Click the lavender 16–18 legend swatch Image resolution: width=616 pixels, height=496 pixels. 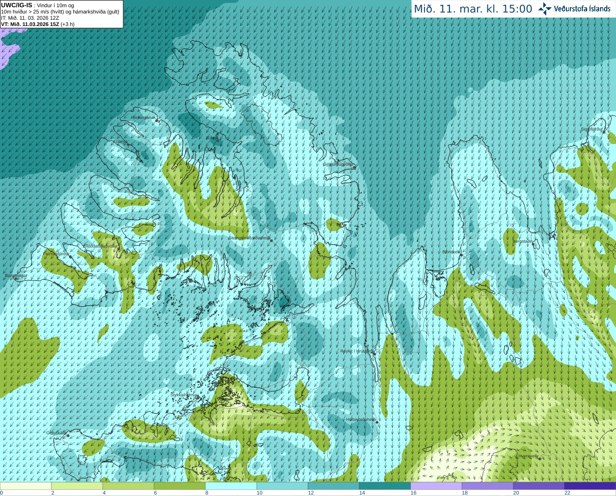pyautogui.click(x=436, y=486)
